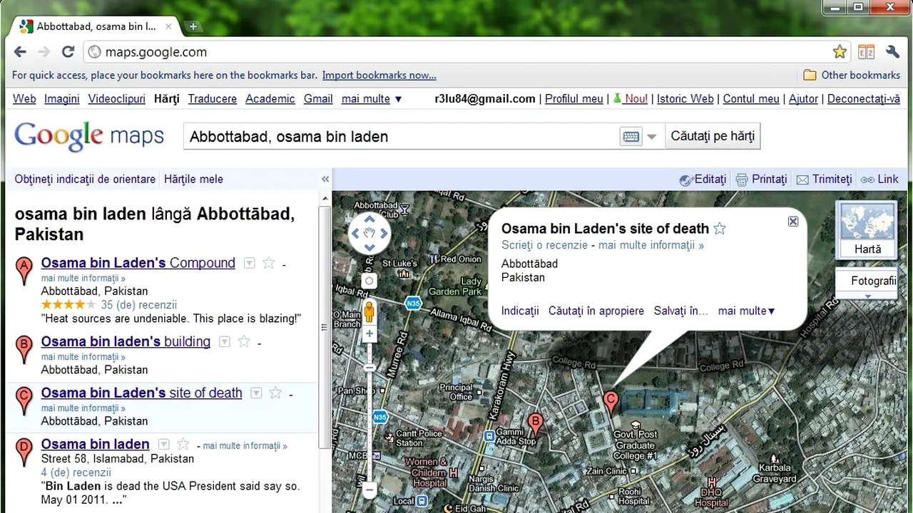Click the Trimiteți send link
This screenshot has height=513, width=913.
coord(824,180)
